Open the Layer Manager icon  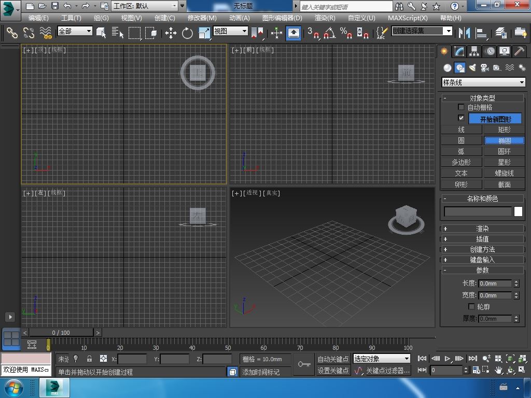click(500, 33)
